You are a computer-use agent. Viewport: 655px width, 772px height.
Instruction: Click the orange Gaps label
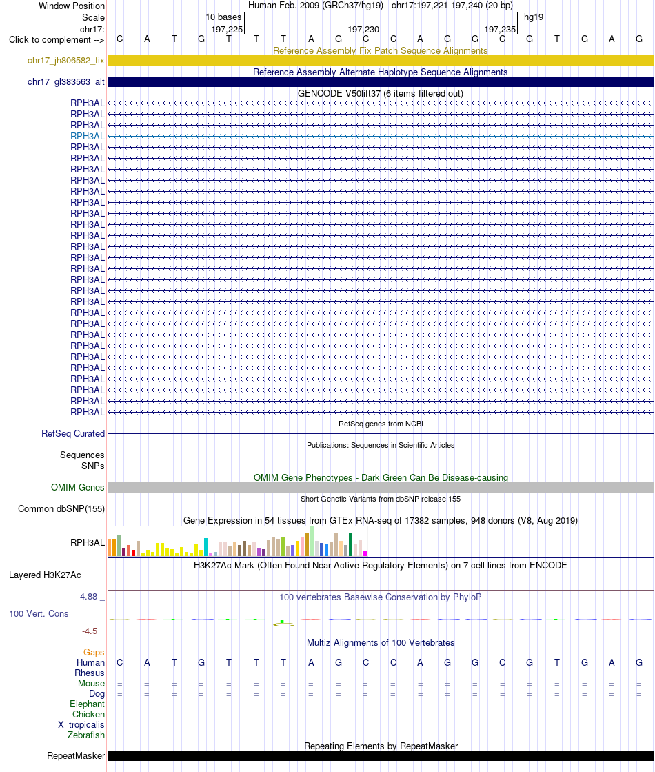pos(94,653)
